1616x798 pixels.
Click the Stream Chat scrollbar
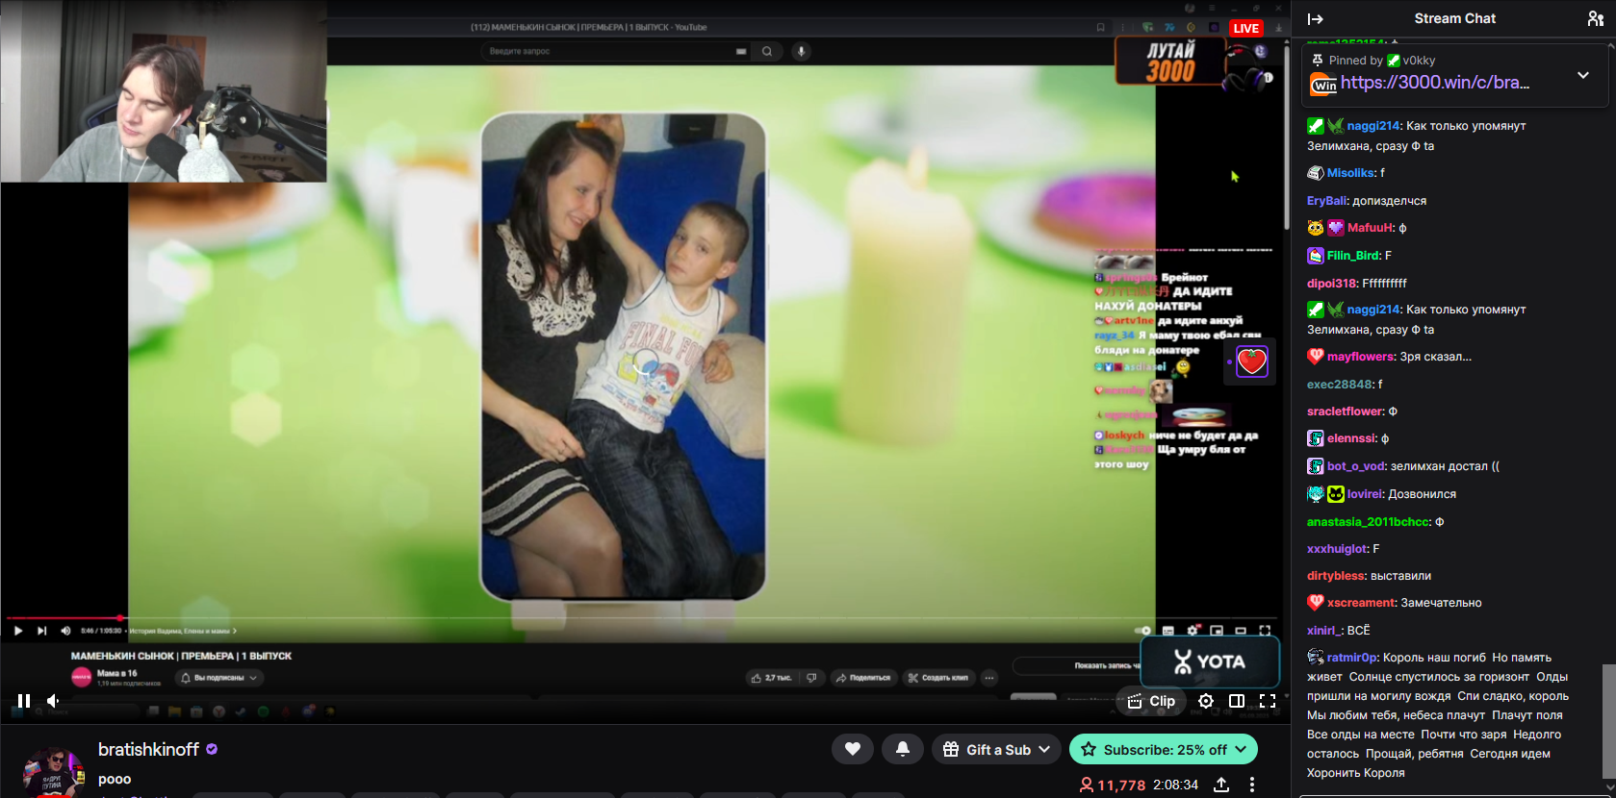(1609, 721)
